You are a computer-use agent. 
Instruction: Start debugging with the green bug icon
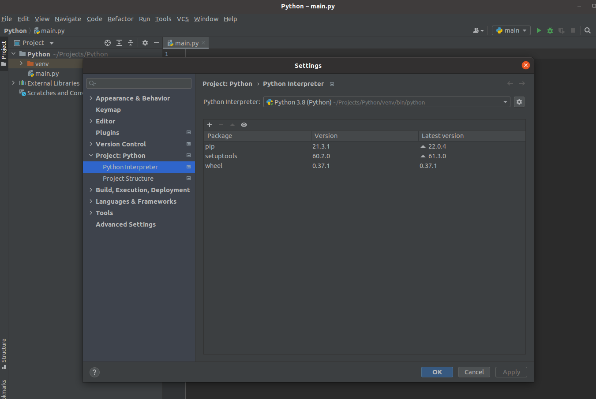550,30
